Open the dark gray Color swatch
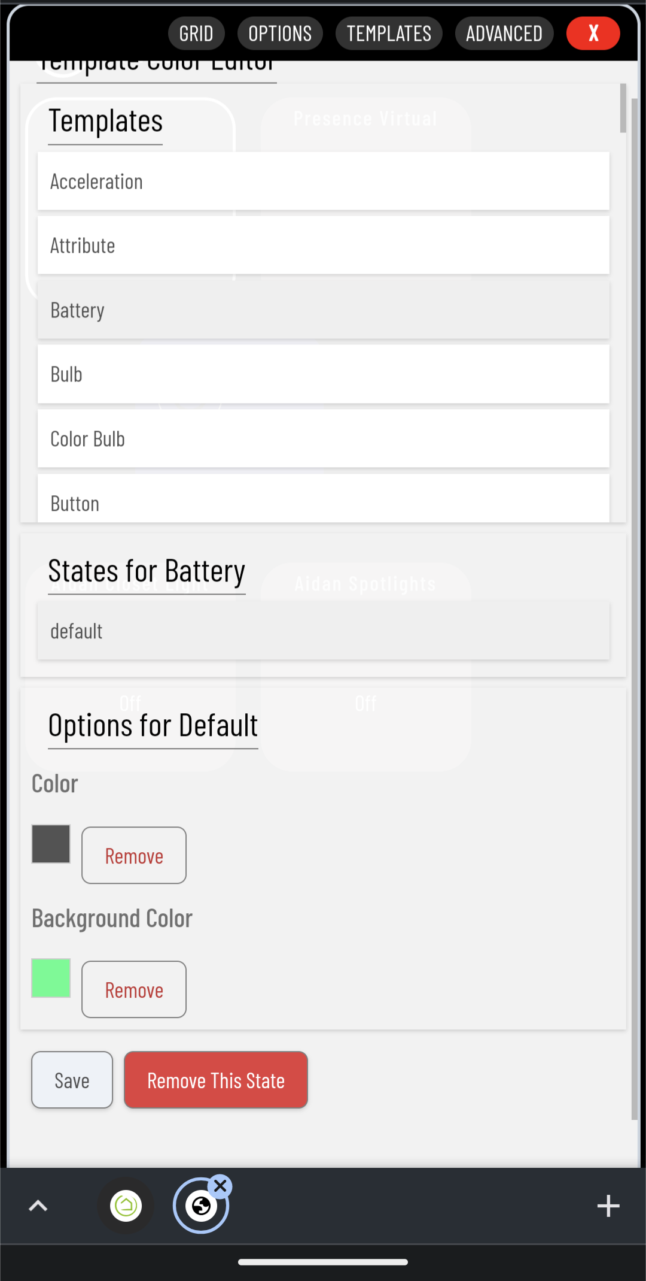This screenshot has width=646, height=1281. click(51, 844)
